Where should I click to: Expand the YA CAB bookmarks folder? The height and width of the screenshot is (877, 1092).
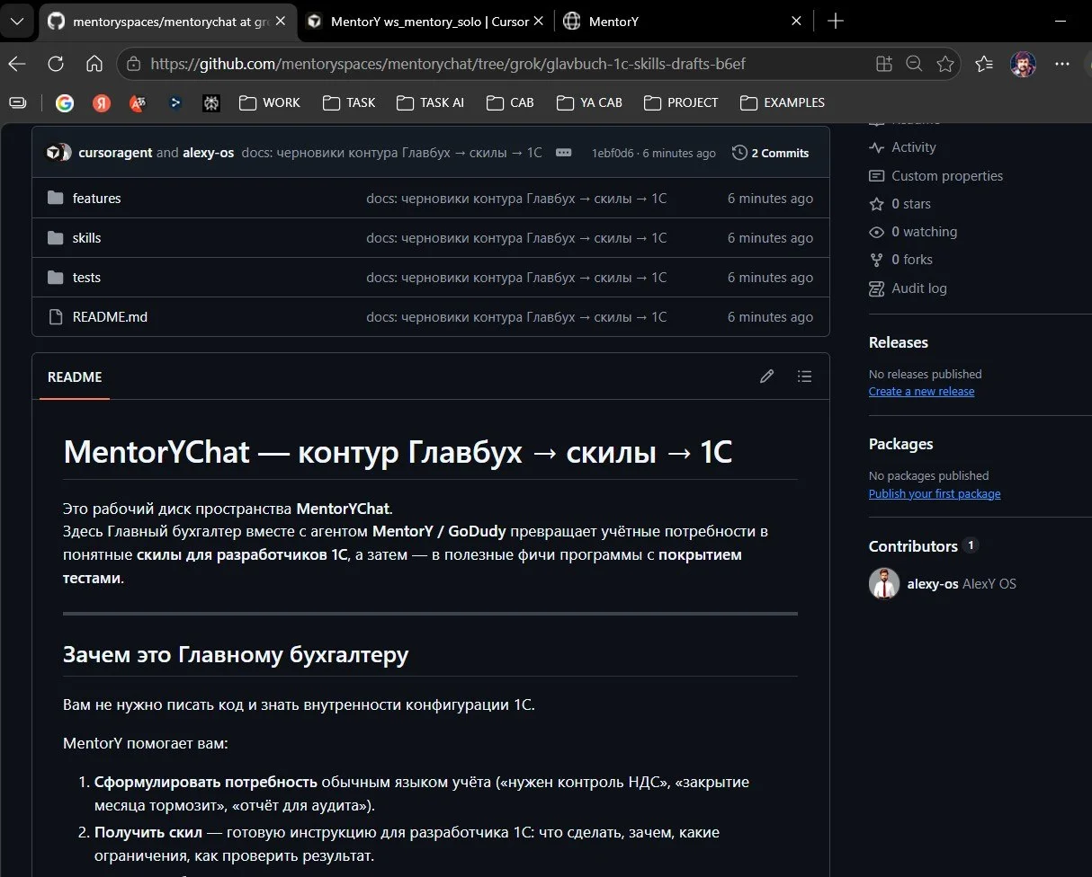point(589,102)
